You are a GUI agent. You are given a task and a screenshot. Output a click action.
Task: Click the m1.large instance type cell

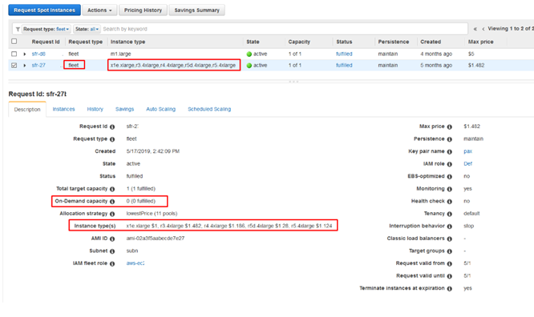120,54
